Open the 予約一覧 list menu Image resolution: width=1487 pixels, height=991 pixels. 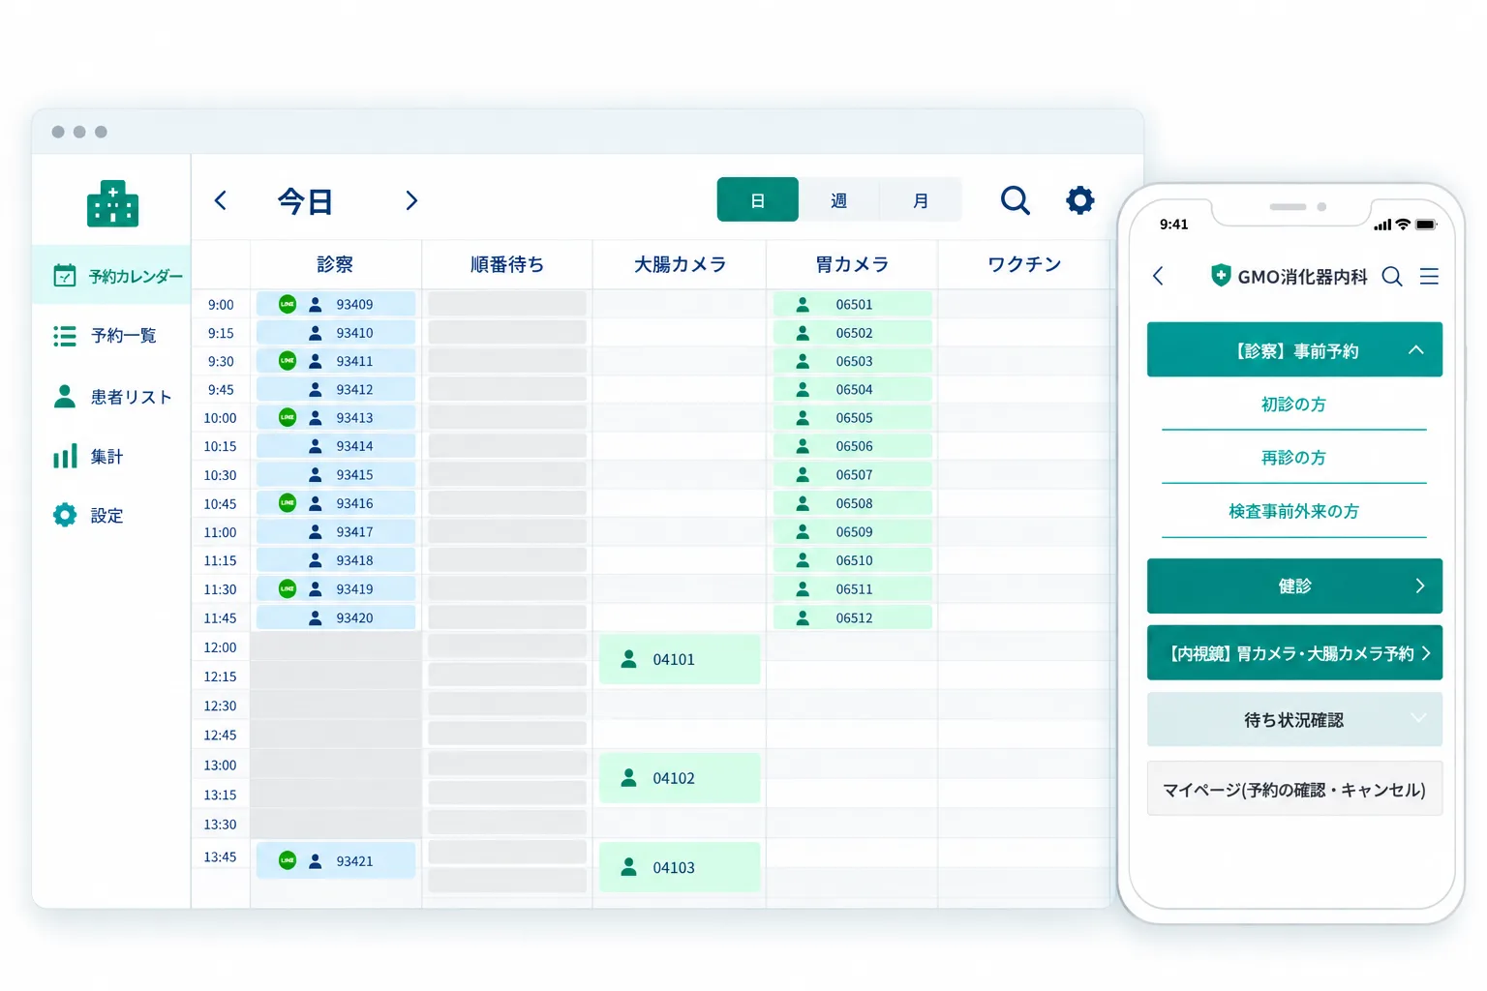[105, 336]
